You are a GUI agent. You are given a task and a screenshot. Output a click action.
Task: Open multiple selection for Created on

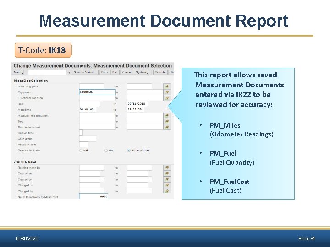coord(167,173)
